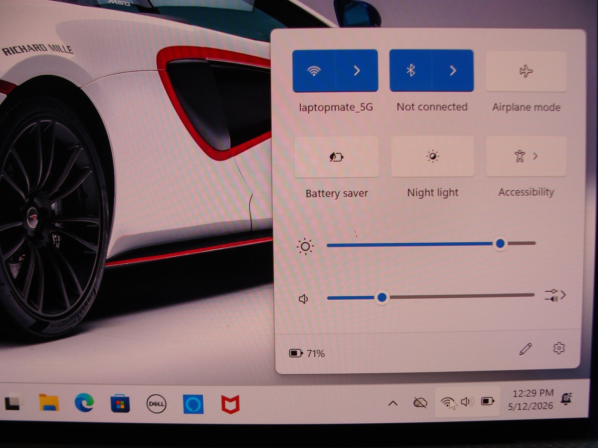Open the sound output selector
Viewport: 598px width, 448px height.
(x=555, y=295)
